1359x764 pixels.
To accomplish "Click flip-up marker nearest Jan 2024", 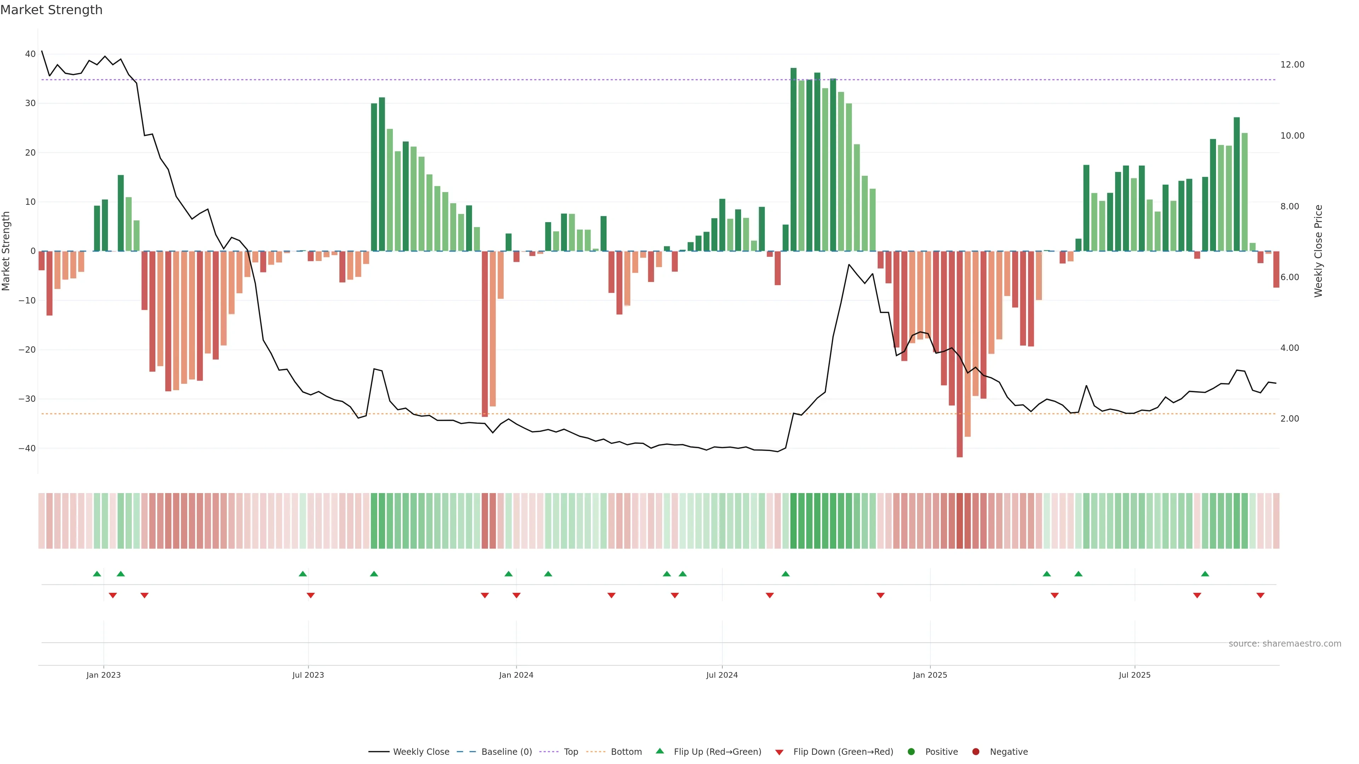I will coord(509,574).
